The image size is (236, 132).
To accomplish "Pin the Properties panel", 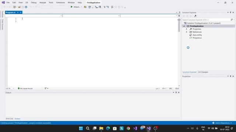I will [230, 76].
